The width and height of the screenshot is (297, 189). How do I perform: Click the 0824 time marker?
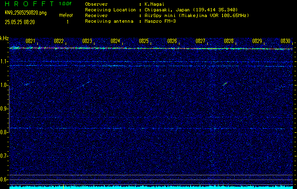(x=115, y=41)
